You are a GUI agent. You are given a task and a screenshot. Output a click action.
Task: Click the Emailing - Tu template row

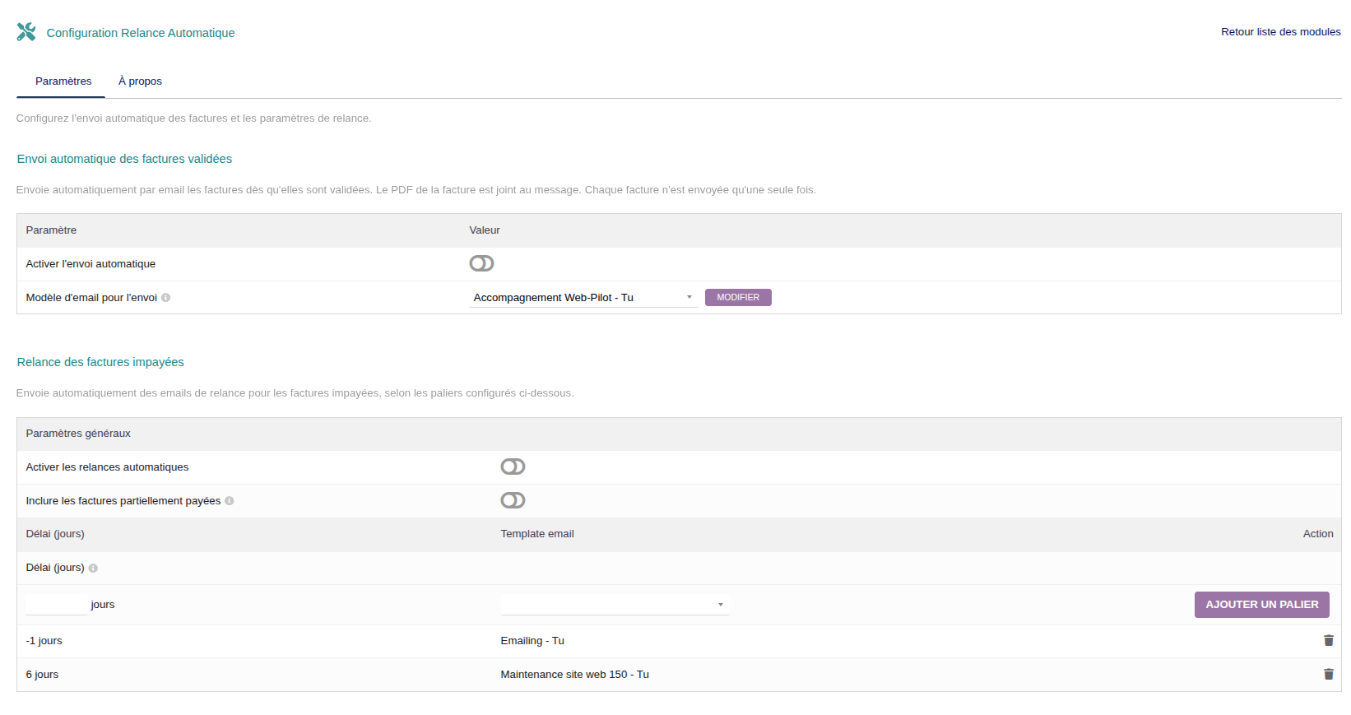pyautogui.click(x=532, y=641)
